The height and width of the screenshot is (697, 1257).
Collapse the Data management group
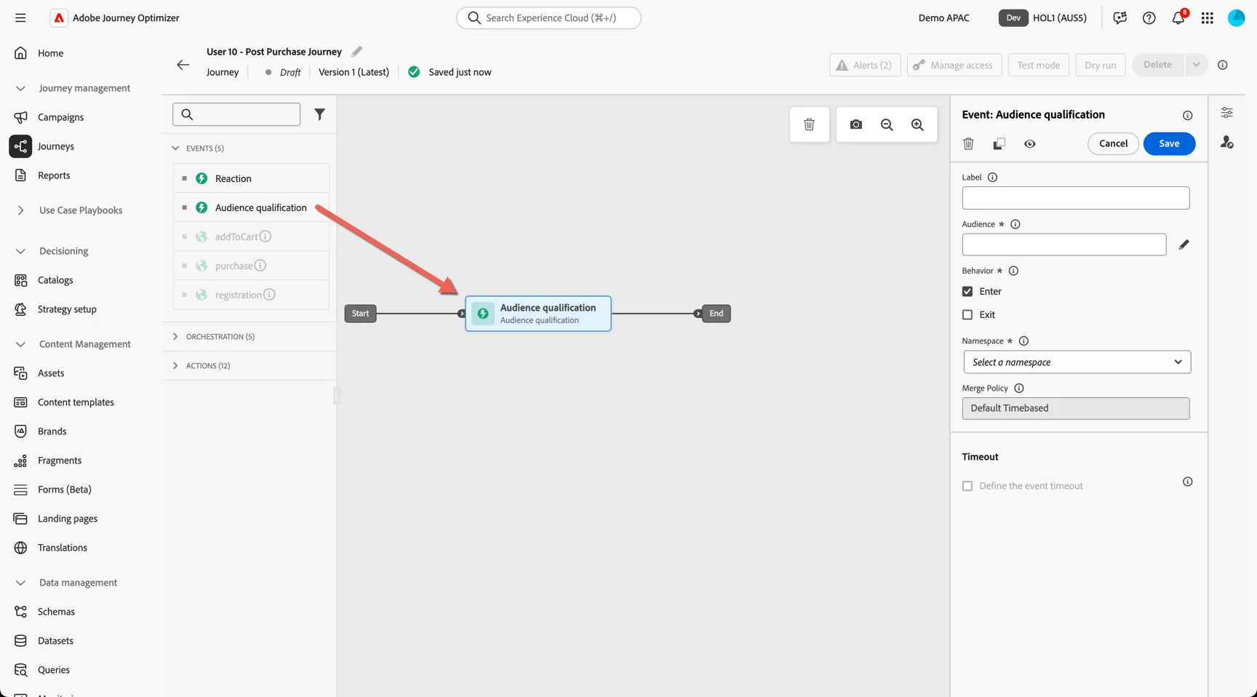tap(20, 583)
